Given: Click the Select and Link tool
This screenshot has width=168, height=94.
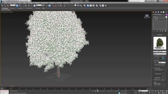Looking at the screenshot, I should point(2,5).
